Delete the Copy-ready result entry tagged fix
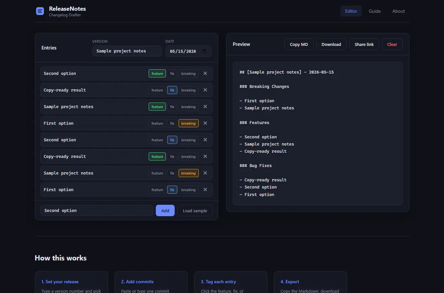444x293 pixels. [205, 90]
